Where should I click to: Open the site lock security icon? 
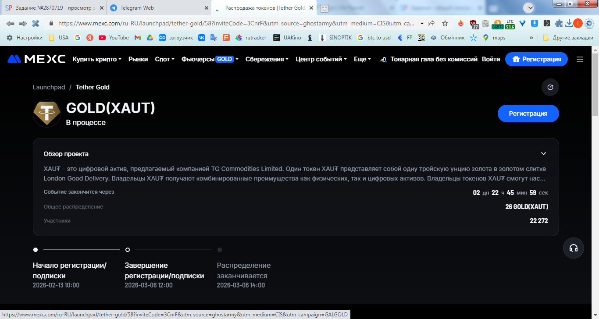(51, 24)
